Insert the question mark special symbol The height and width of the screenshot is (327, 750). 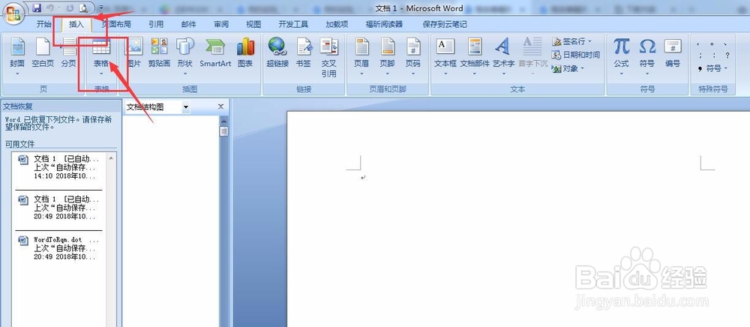tap(727, 55)
